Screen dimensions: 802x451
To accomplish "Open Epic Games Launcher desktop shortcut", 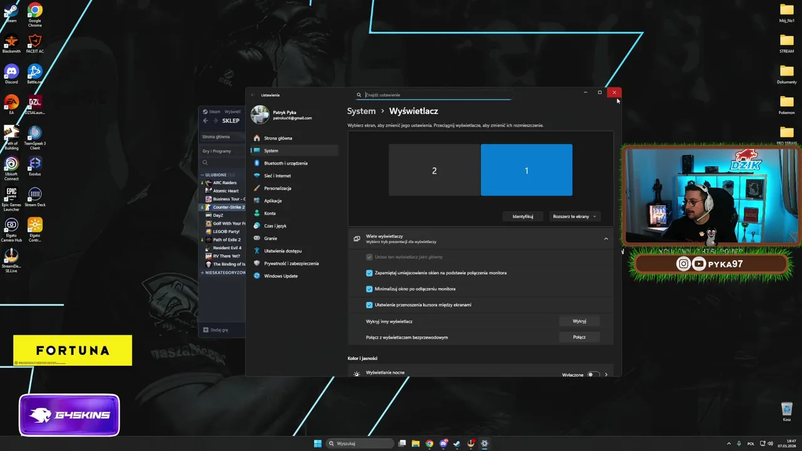I will pos(11,199).
